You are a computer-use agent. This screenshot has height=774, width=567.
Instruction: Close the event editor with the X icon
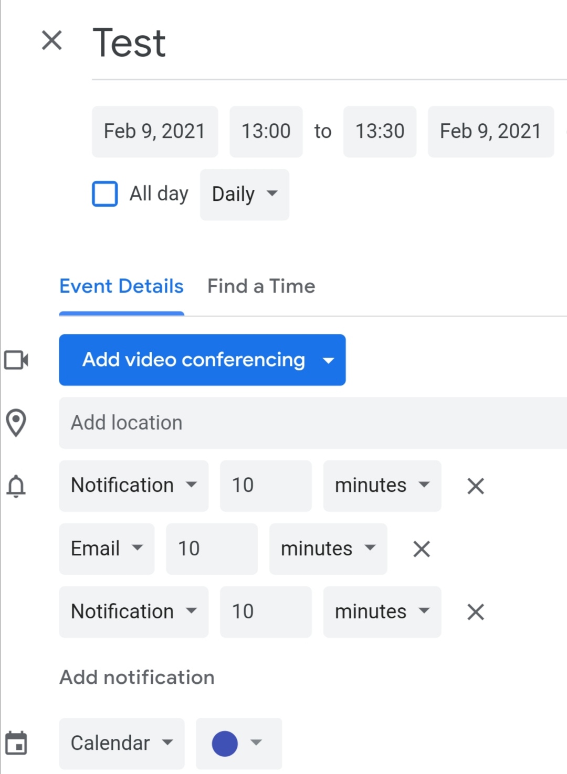[52, 40]
